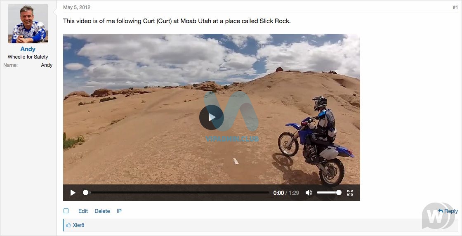
Task: Click Andy's avatar photo
Action: tap(28, 24)
